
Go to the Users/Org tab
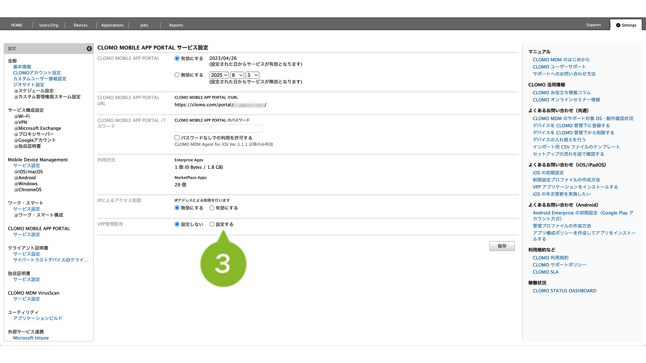click(x=49, y=25)
